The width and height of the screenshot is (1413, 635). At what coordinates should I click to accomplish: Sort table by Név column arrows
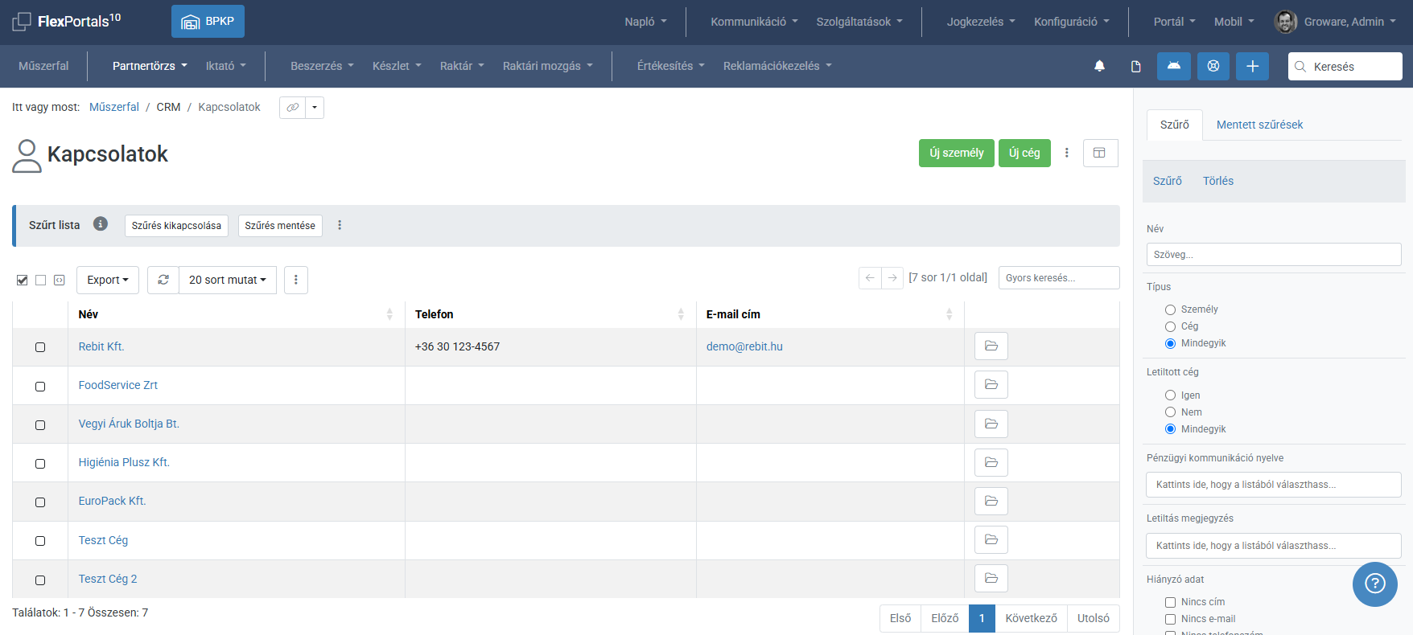coord(389,314)
